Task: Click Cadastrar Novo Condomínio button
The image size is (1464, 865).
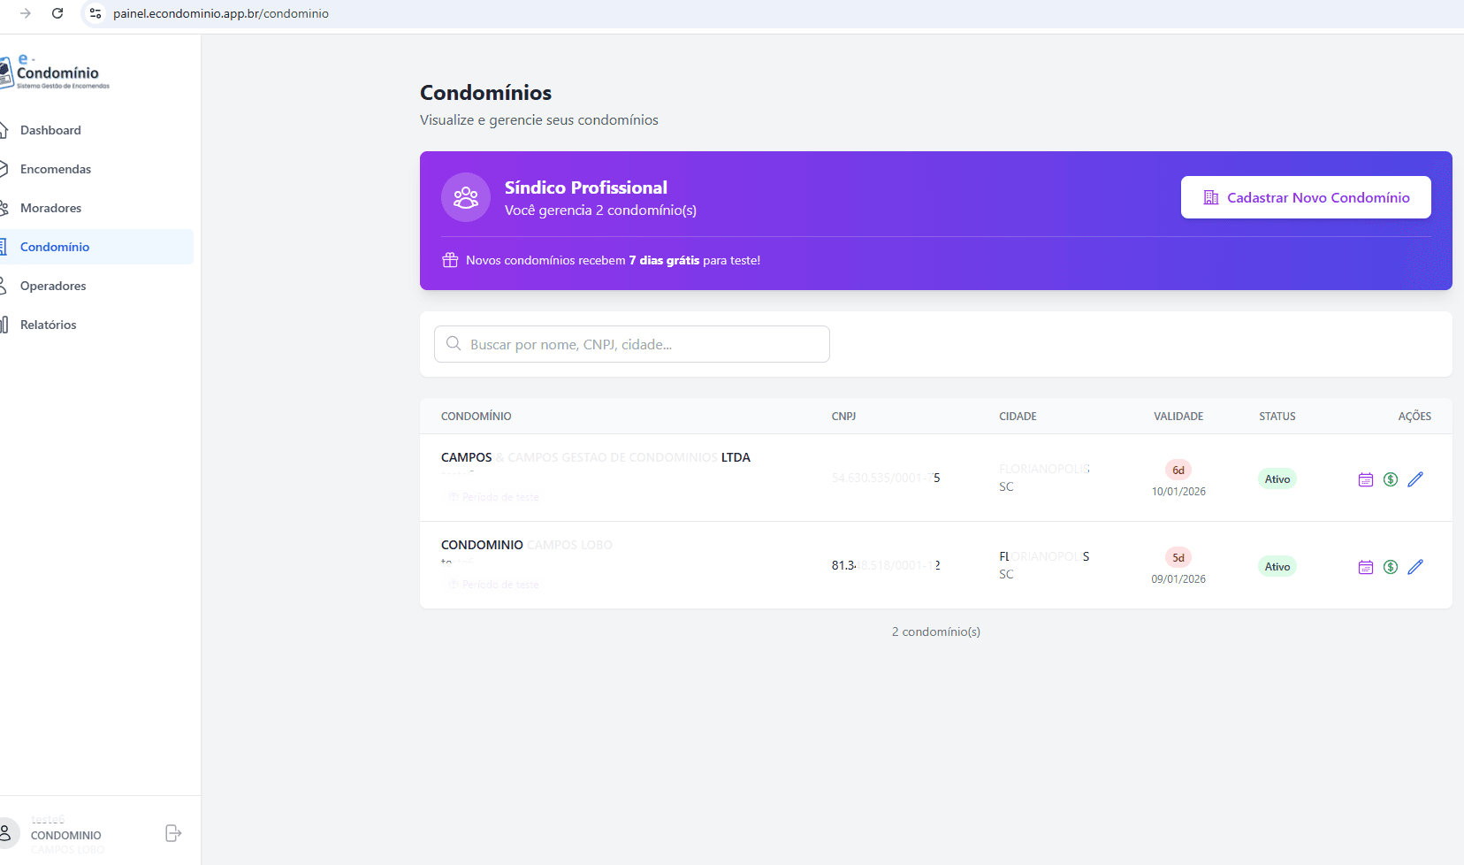Action: 1306,197
